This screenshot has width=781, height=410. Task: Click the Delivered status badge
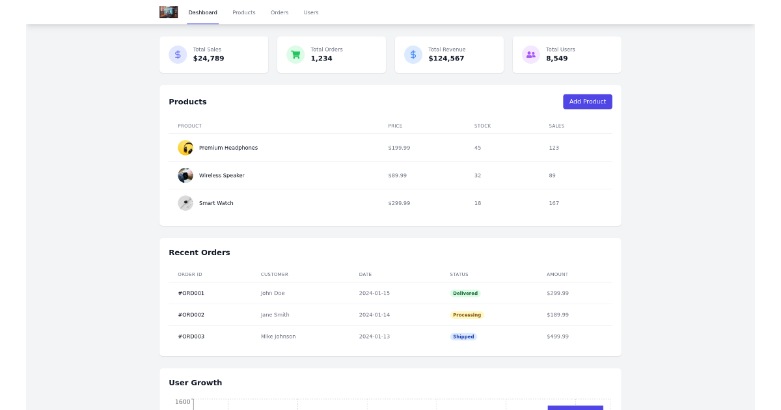pos(465,293)
